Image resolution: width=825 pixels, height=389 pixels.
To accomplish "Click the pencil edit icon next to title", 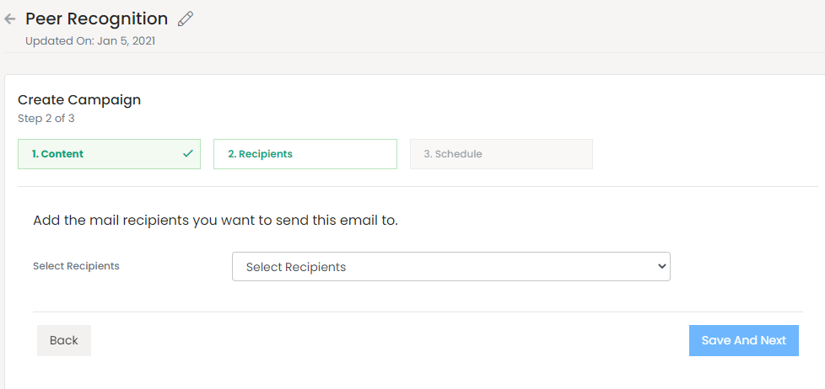I will coord(186,19).
